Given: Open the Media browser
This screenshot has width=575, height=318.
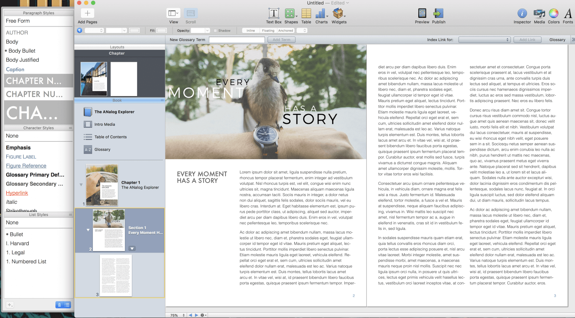Looking at the screenshot, I should click(x=539, y=13).
